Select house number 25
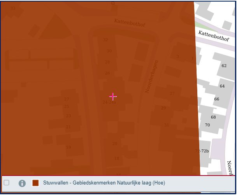237x195 pixels. [x=67, y=106]
